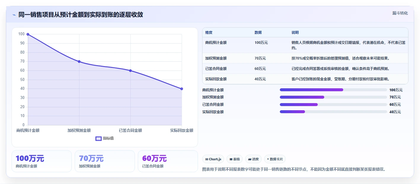420x184 pixels.
Task: Click the 40万元 value beside the progress bar
Action: 395,112
